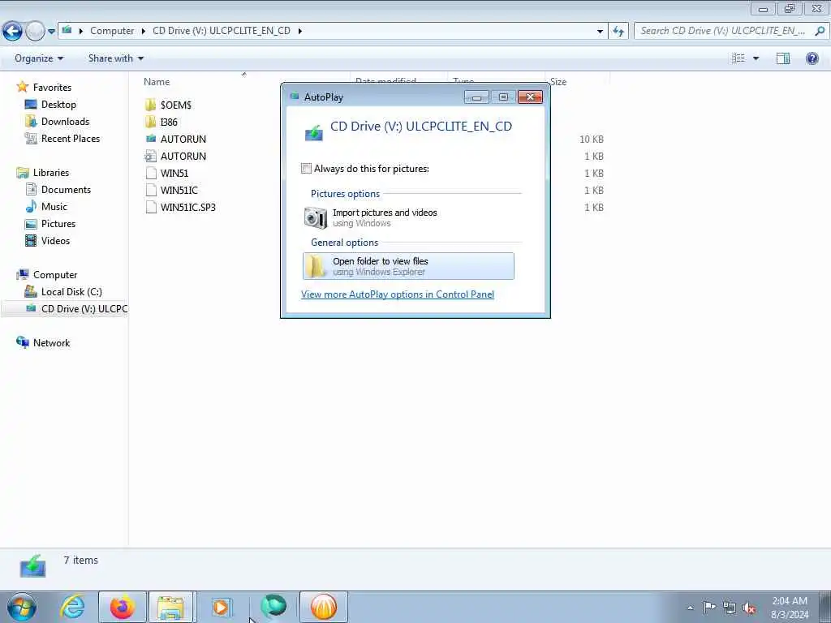
Task: Expand the view options dropdown arrow
Action: pos(756,58)
